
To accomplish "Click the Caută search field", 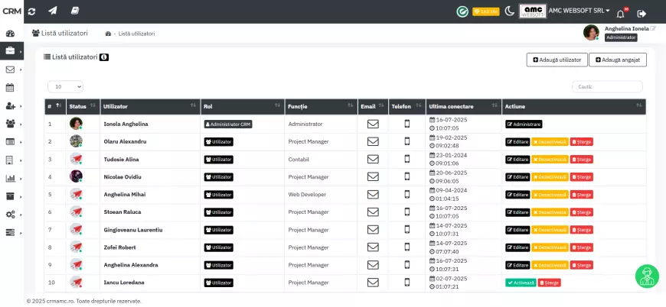I will tap(607, 87).
